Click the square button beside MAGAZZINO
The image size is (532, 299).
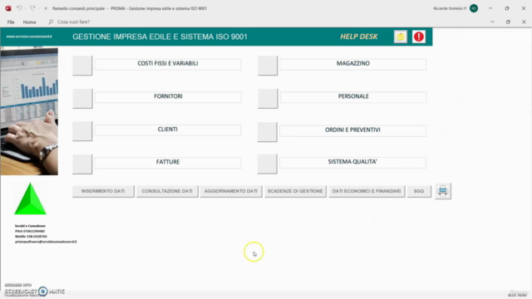pyautogui.click(x=268, y=66)
